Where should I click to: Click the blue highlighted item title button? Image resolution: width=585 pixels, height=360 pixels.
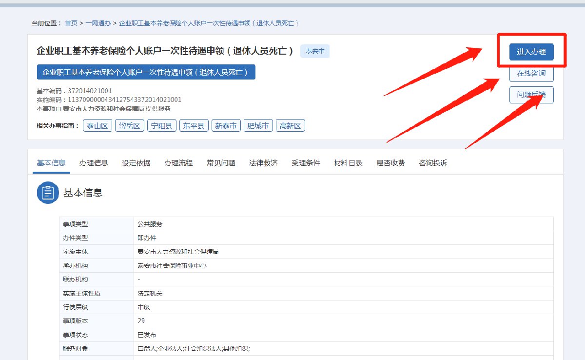coord(146,72)
